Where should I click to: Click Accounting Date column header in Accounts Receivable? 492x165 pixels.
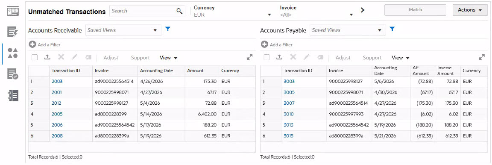pyautogui.click(x=161, y=71)
